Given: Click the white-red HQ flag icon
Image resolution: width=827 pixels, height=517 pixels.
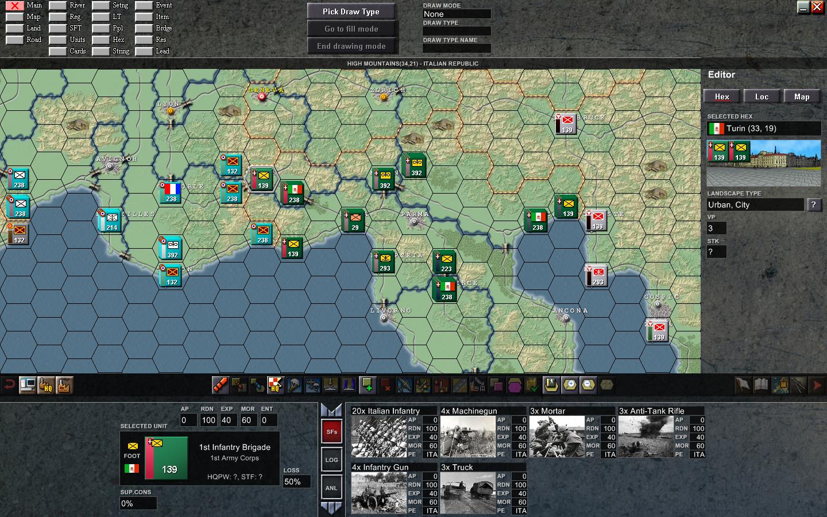Looking at the screenshot, I should click(x=276, y=385).
